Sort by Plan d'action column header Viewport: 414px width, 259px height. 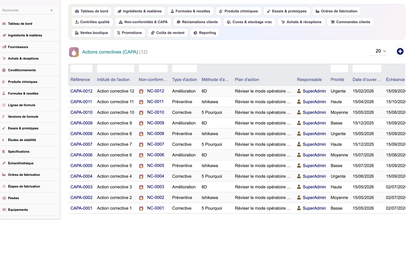click(247, 80)
